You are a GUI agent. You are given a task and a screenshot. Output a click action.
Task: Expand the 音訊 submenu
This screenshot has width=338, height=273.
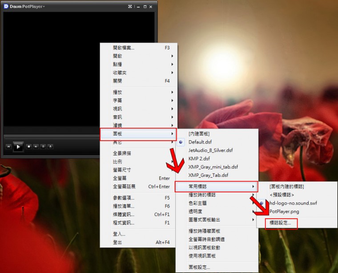139,117
